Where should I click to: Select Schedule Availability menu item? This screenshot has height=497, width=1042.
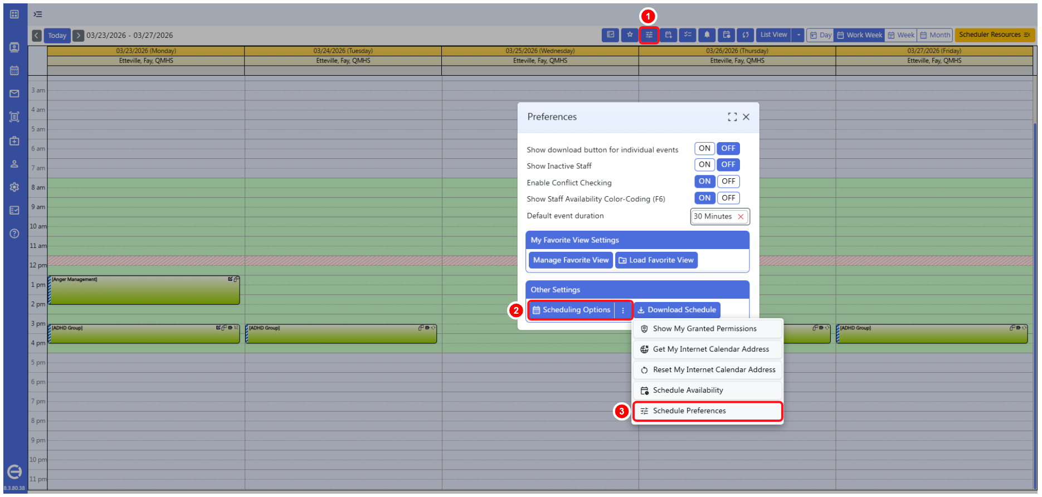(x=708, y=391)
